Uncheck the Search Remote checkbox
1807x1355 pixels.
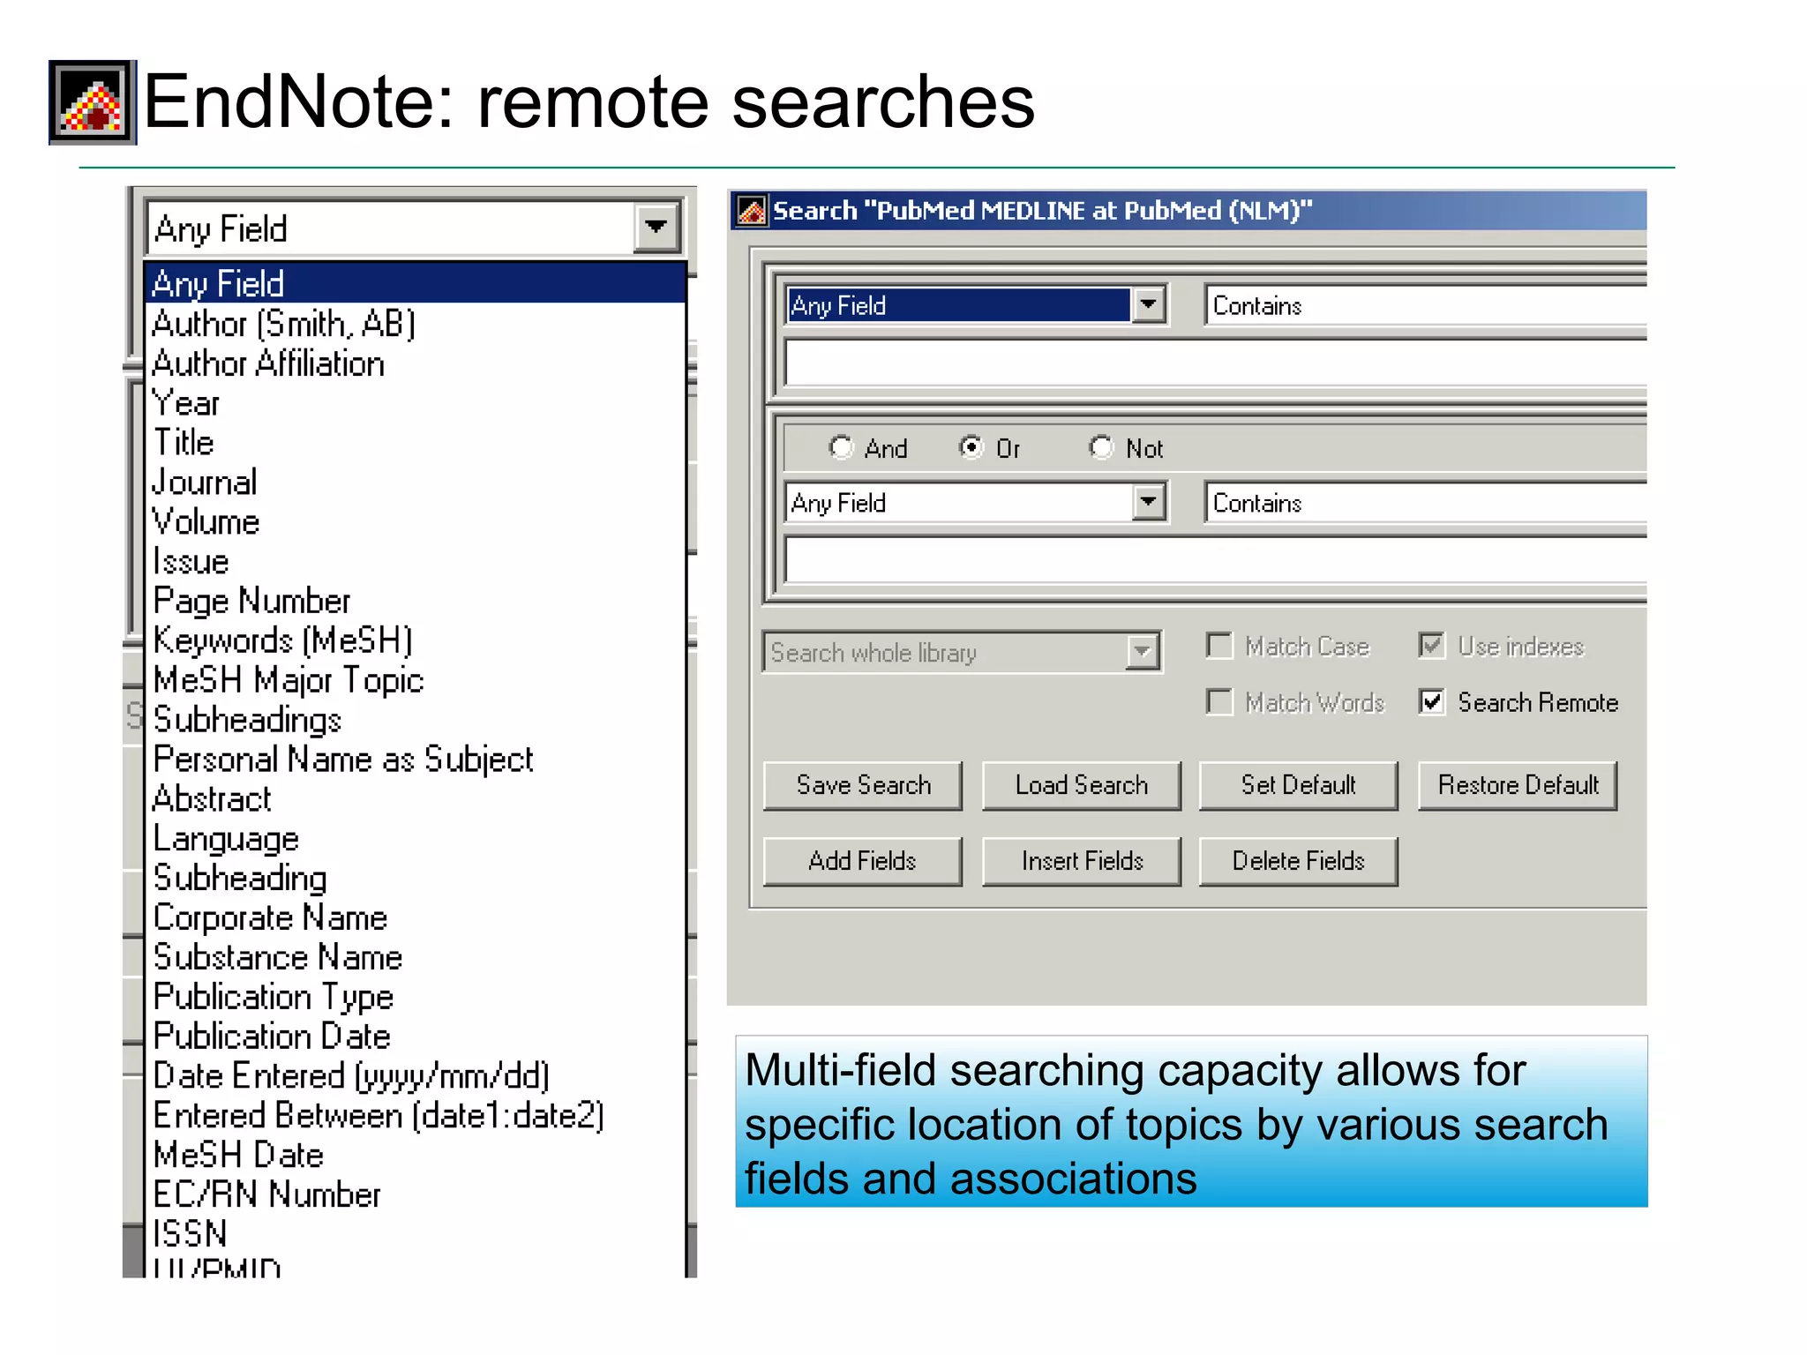coord(1431,702)
